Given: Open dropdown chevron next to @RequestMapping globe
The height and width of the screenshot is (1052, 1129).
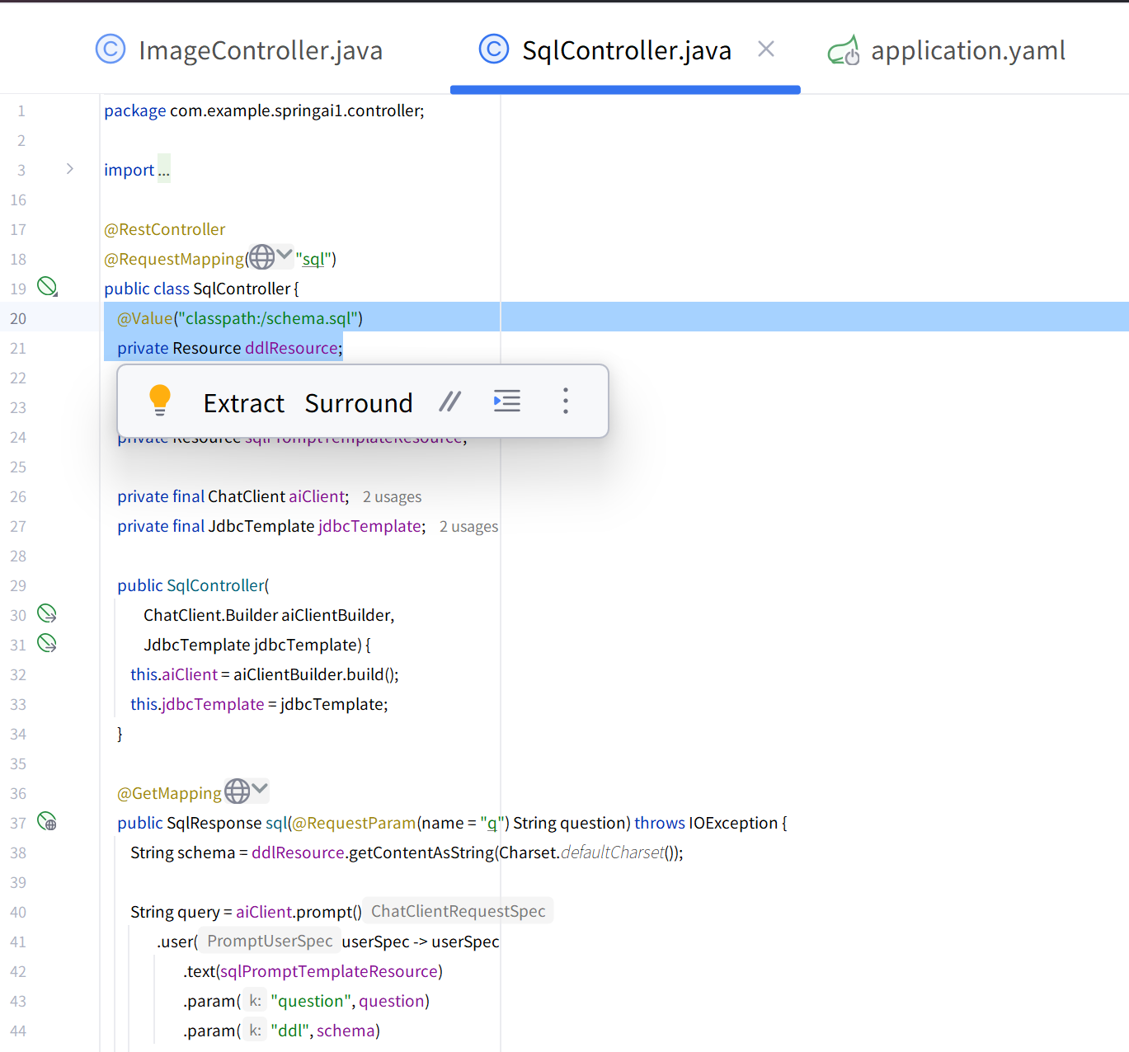Looking at the screenshot, I should click(x=285, y=254).
